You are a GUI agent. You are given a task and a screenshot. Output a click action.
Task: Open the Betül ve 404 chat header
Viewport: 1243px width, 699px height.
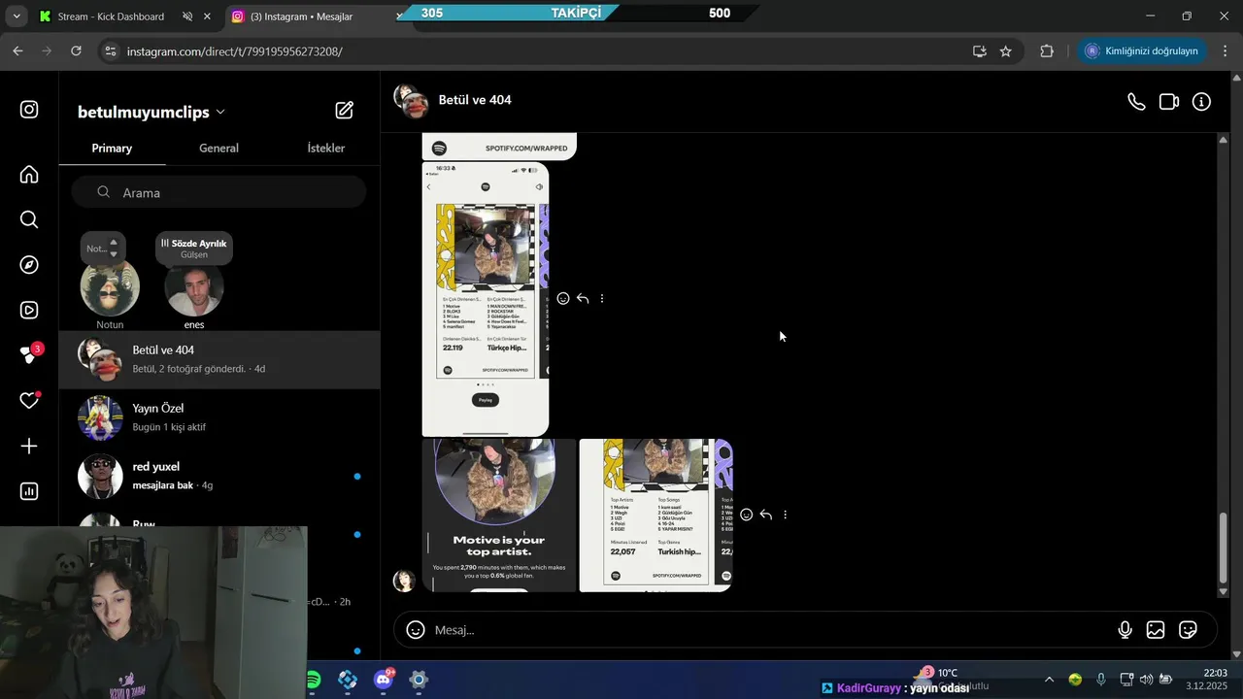coord(453,101)
